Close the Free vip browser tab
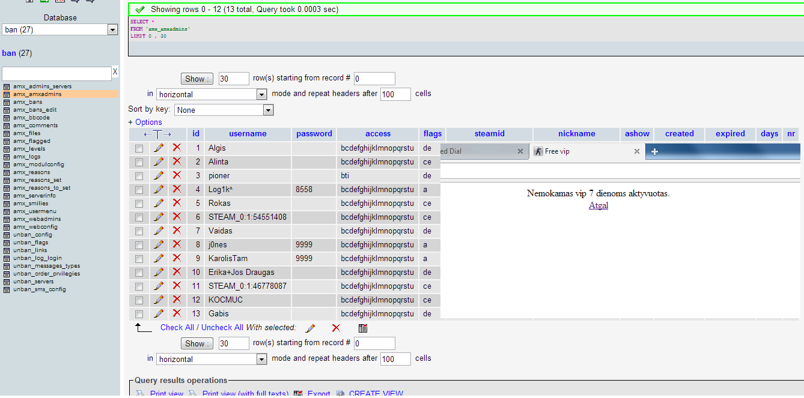This screenshot has width=804, height=398. tap(637, 151)
